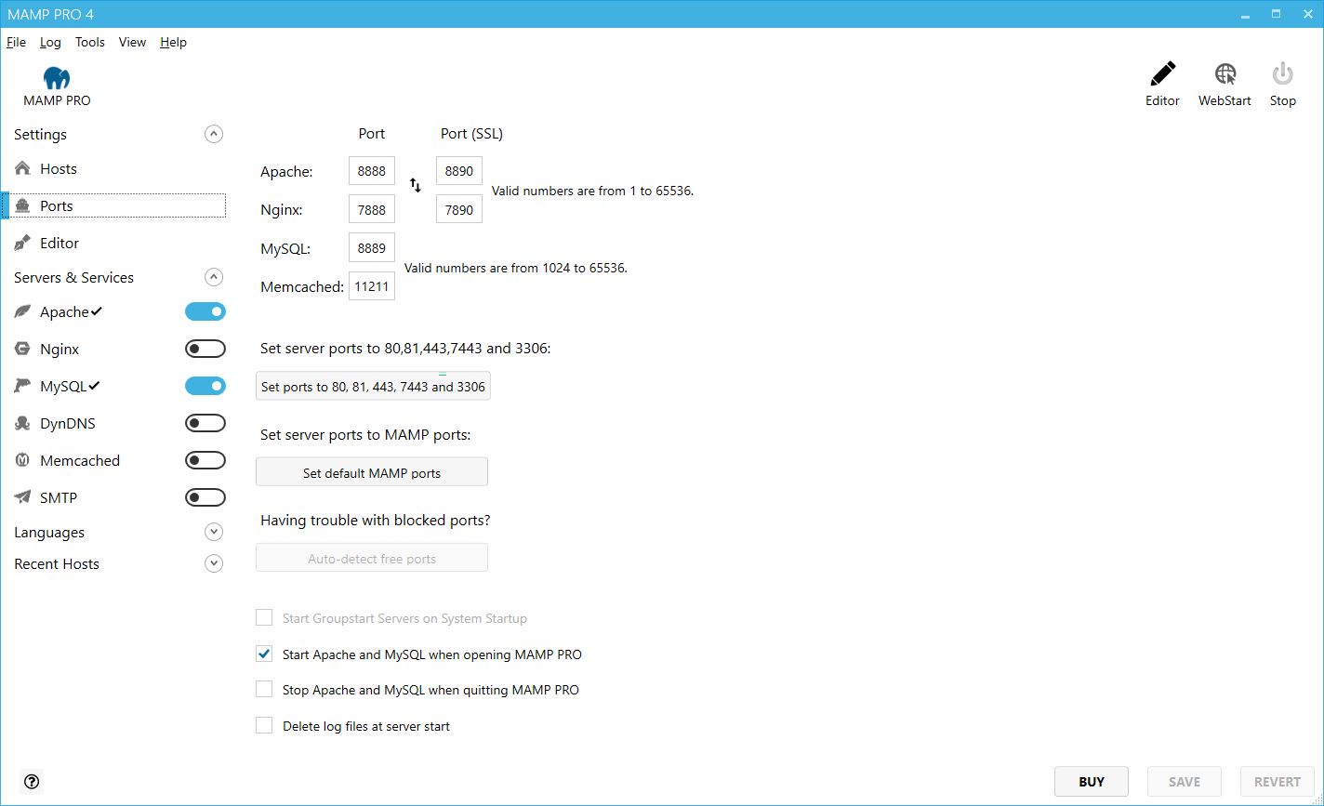
Task: Select the sidebar Editor pen-nib icon
Action: point(23,243)
